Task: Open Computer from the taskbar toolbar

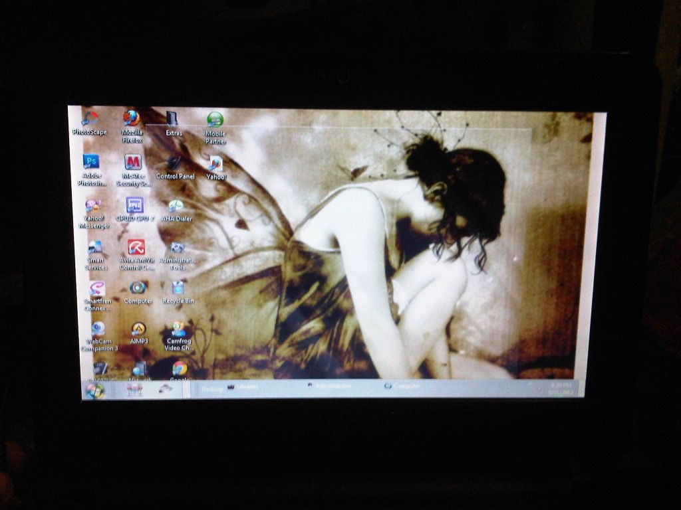Action: [x=402, y=385]
